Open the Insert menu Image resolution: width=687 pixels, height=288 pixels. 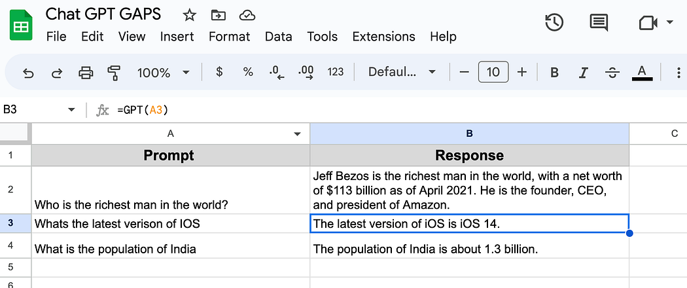pos(177,37)
